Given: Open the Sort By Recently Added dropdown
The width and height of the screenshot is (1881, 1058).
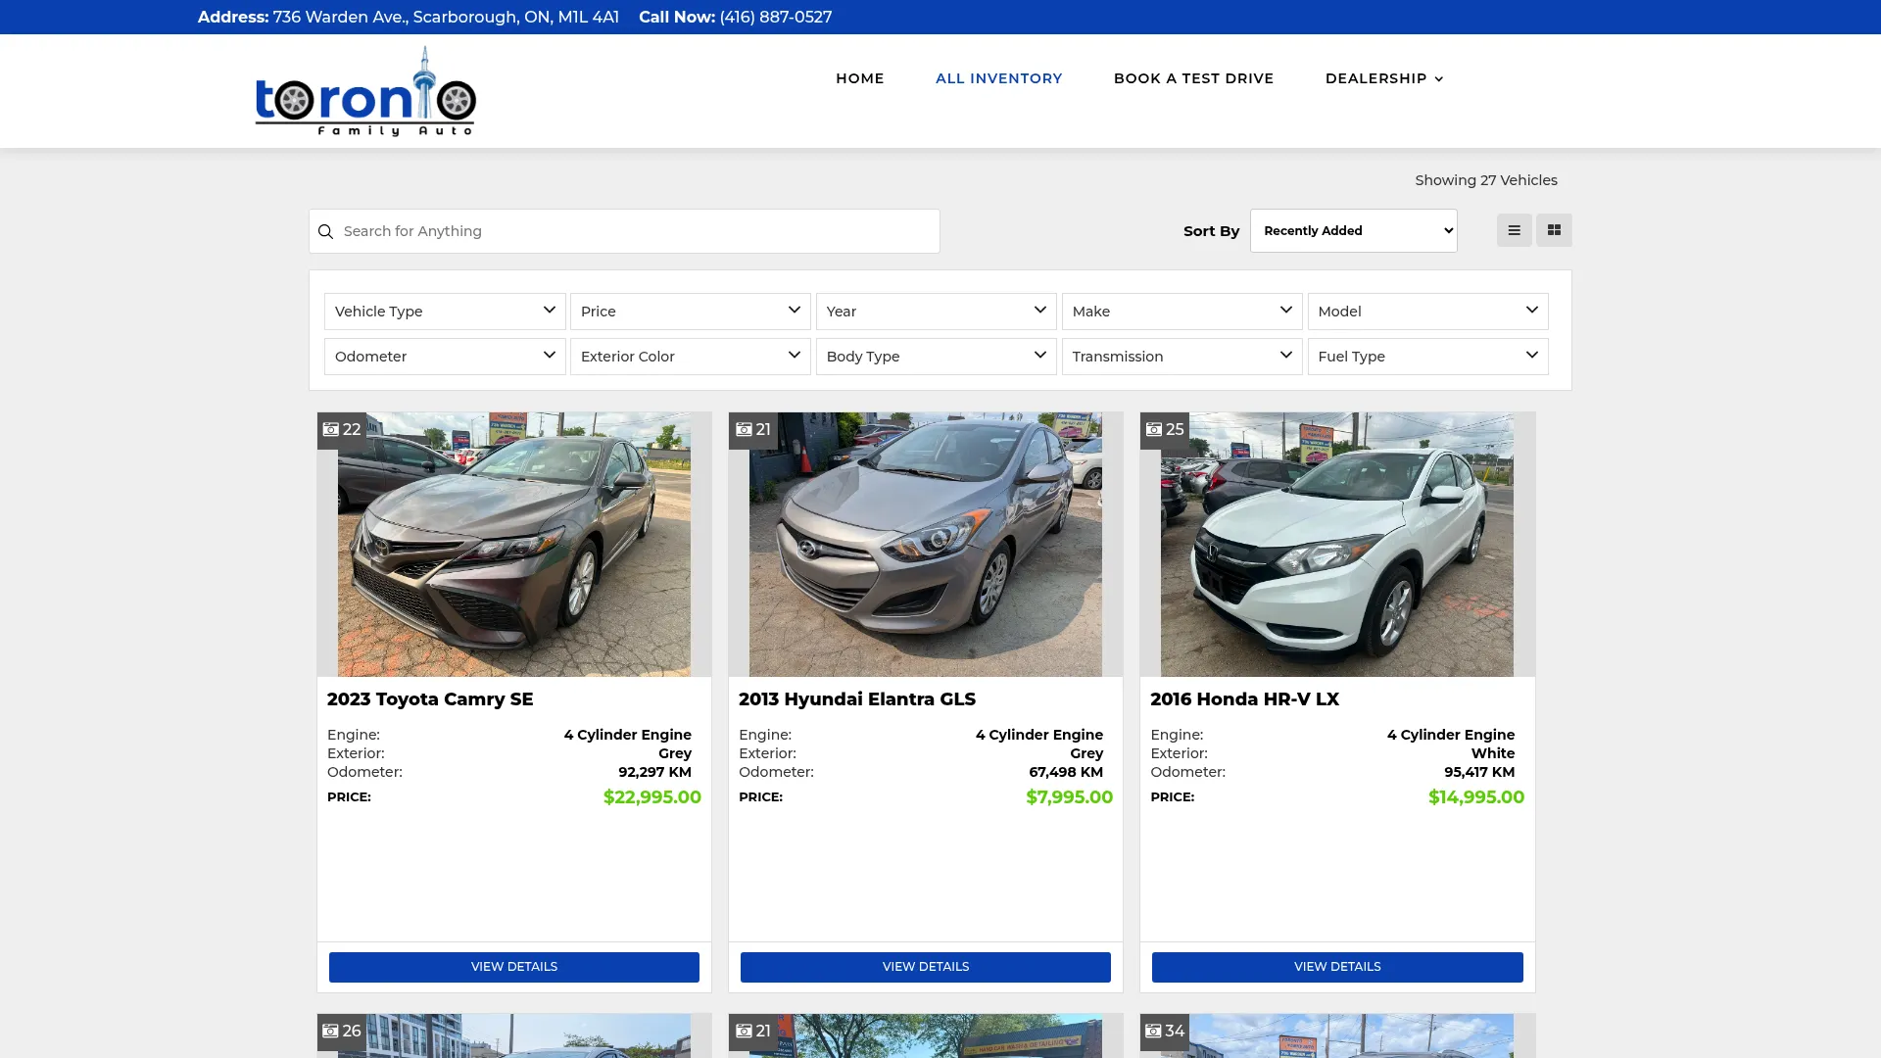Looking at the screenshot, I should tap(1353, 230).
